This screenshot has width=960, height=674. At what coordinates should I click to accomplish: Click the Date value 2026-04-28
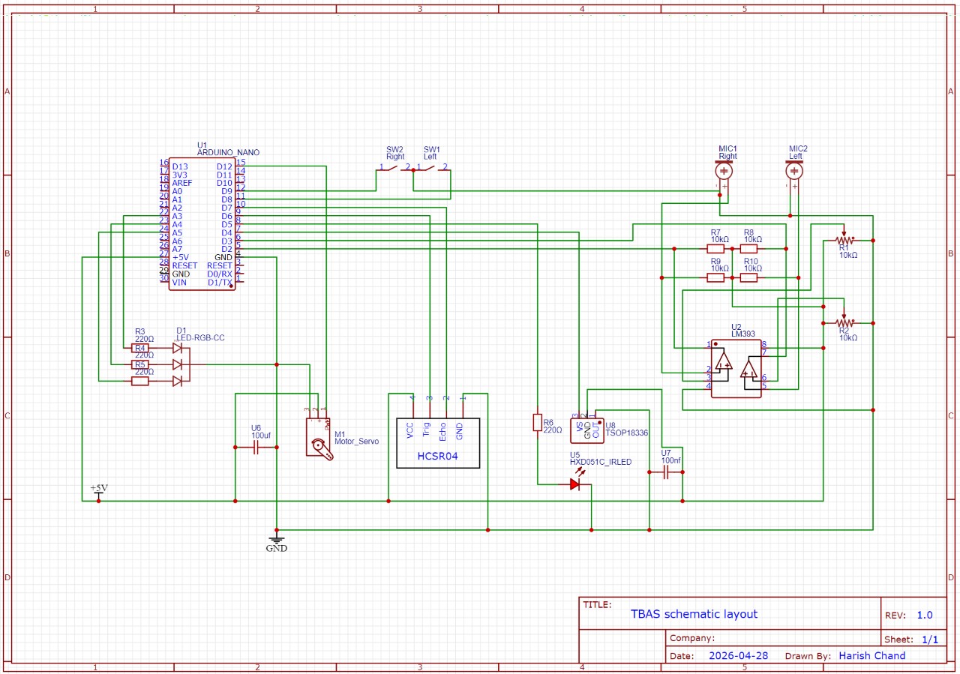click(738, 655)
